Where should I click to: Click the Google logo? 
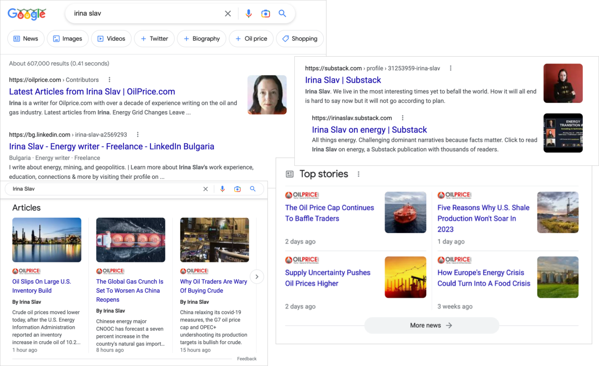(x=27, y=14)
